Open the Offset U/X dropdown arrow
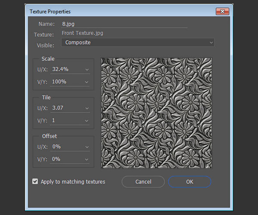The image size is (258, 215). pos(87,147)
